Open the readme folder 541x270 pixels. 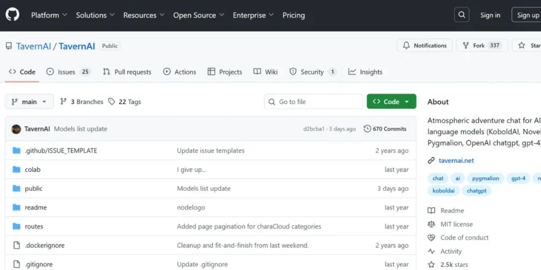click(35, 207)
